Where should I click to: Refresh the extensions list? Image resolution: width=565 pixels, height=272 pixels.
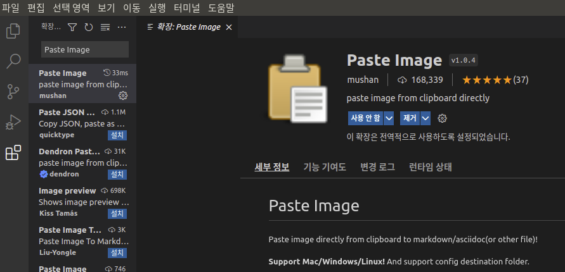(x=89, y=27)
